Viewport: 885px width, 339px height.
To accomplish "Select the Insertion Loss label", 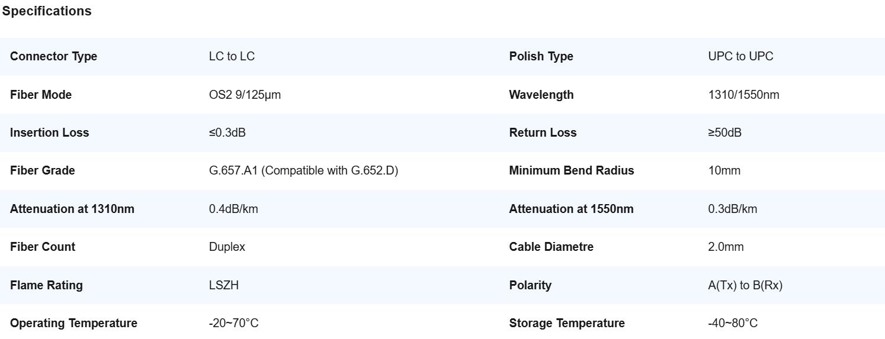I will [49, 133].
